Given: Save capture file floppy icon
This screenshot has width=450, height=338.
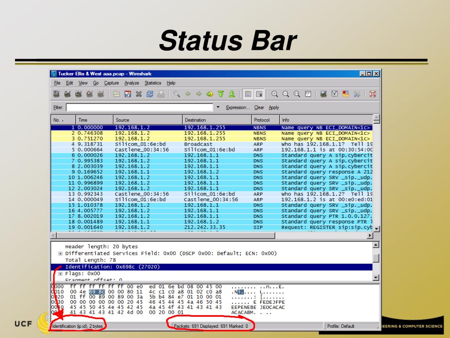Looking at the screenshot, I should tap(128, 94).
